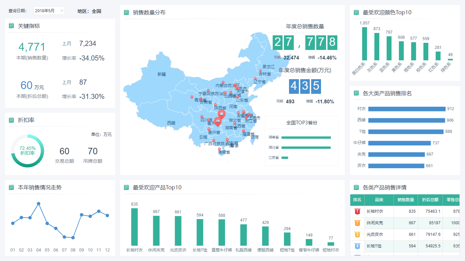Click the orange rank 2 badge for 休闲夹克

tap(357, 223)
